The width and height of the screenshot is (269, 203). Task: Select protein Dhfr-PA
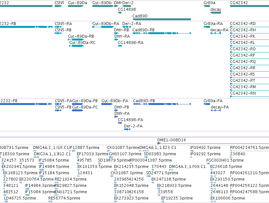point(122,114)
